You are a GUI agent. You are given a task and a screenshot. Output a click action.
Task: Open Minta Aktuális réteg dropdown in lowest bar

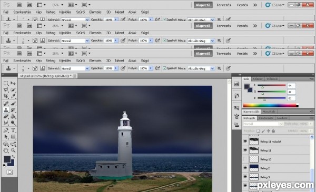click(x=201, y=68)
